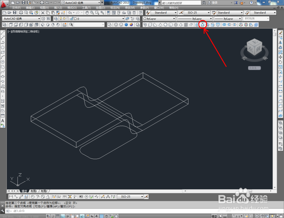Select the Presspull tool in the modeling toolbar
284x218 pixels.
coord(202,25)
